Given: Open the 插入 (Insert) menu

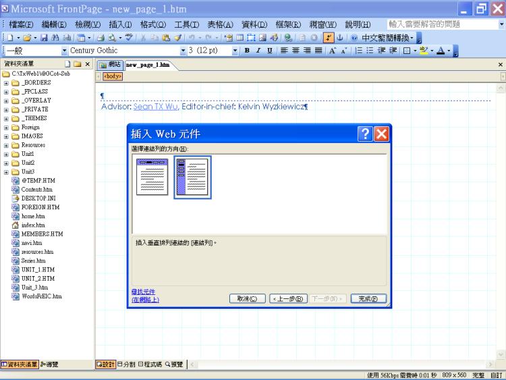Looking at the screenshot, I should 120,24.
